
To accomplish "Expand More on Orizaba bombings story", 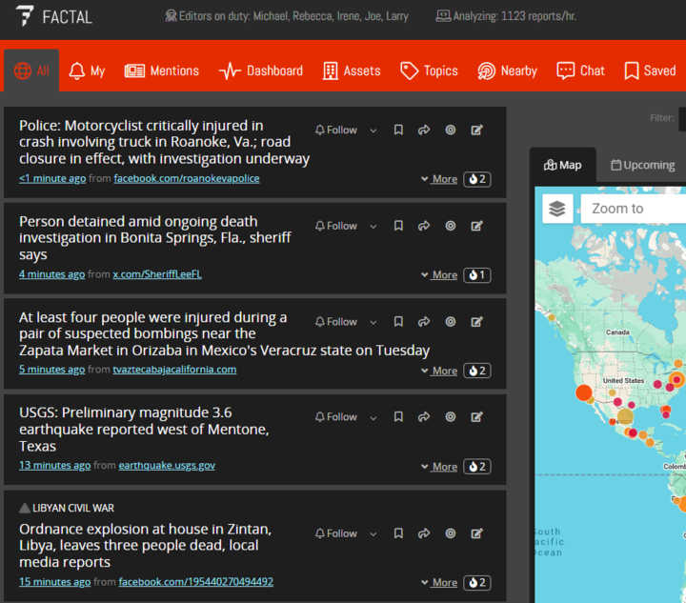I will [439, 371].
